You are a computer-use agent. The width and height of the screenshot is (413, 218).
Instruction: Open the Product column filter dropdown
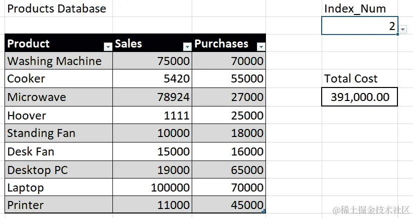[108, 47]
